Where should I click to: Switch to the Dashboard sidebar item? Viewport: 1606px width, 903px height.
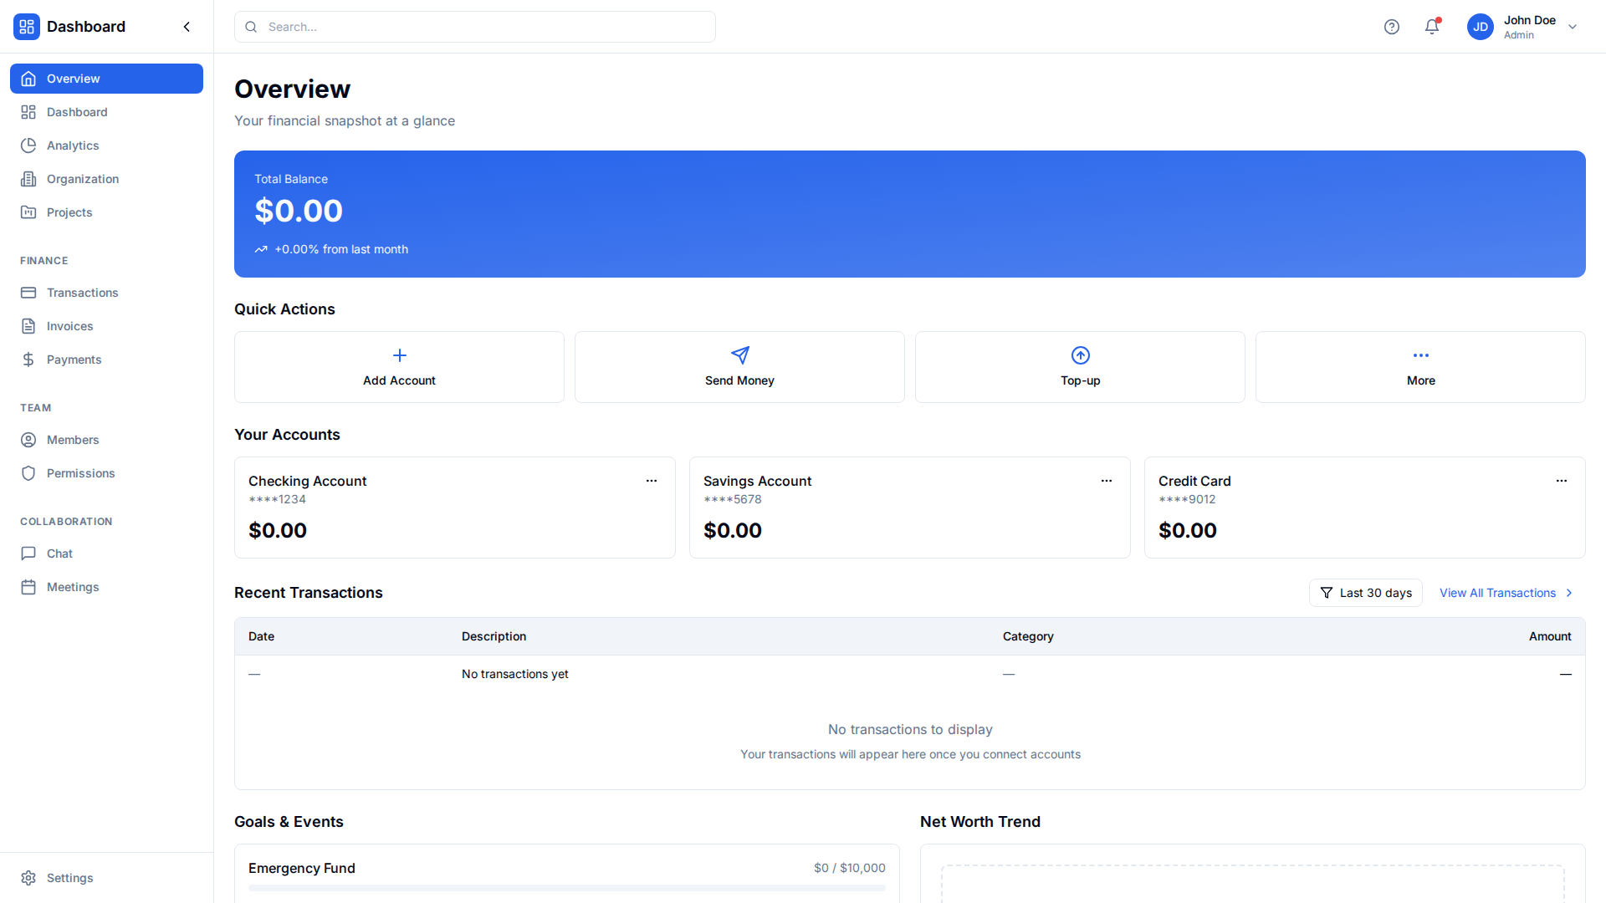click(x=77, y=111)
